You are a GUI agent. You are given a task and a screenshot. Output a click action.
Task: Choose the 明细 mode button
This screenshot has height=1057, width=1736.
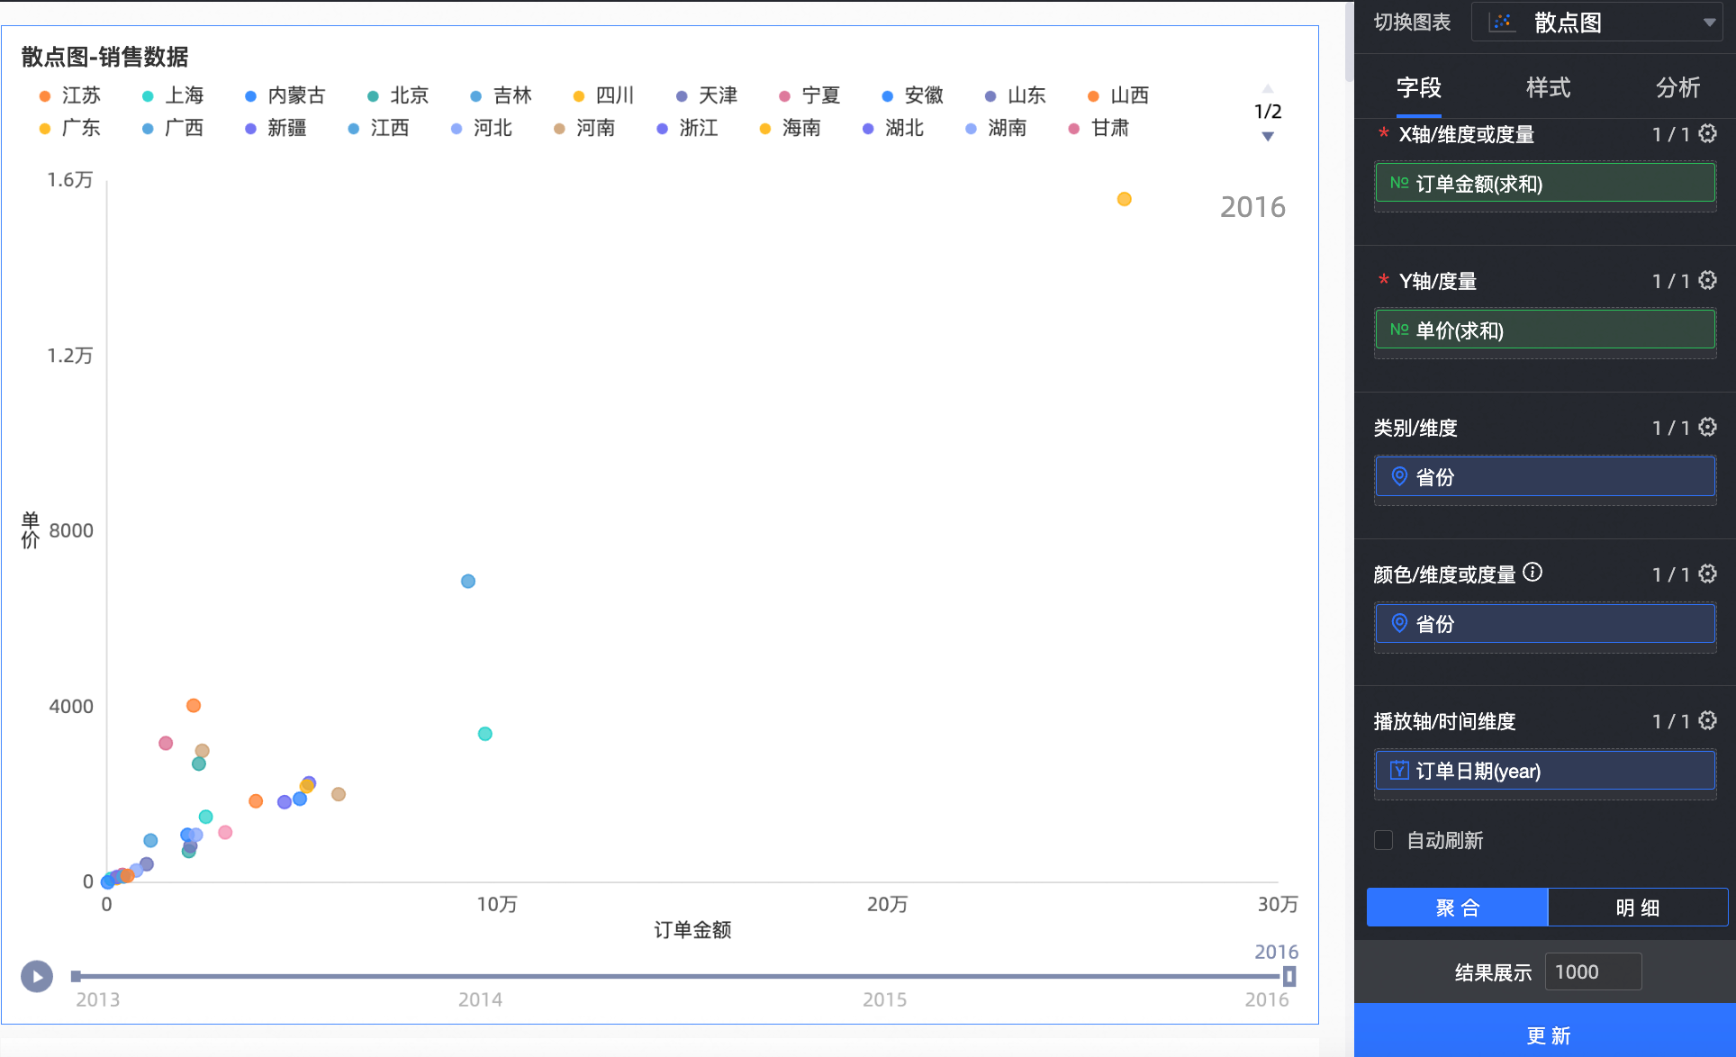[1638, 908]
